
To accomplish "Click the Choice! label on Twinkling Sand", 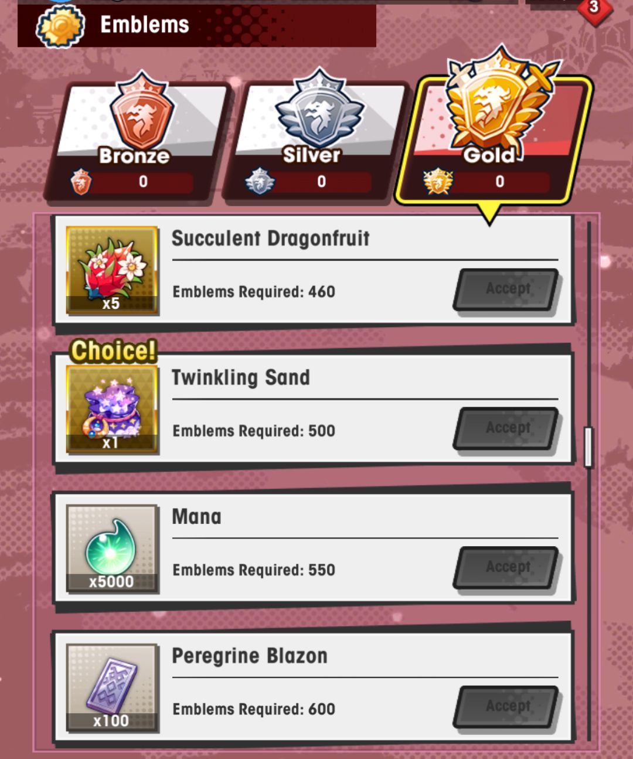I will (114, 350).
